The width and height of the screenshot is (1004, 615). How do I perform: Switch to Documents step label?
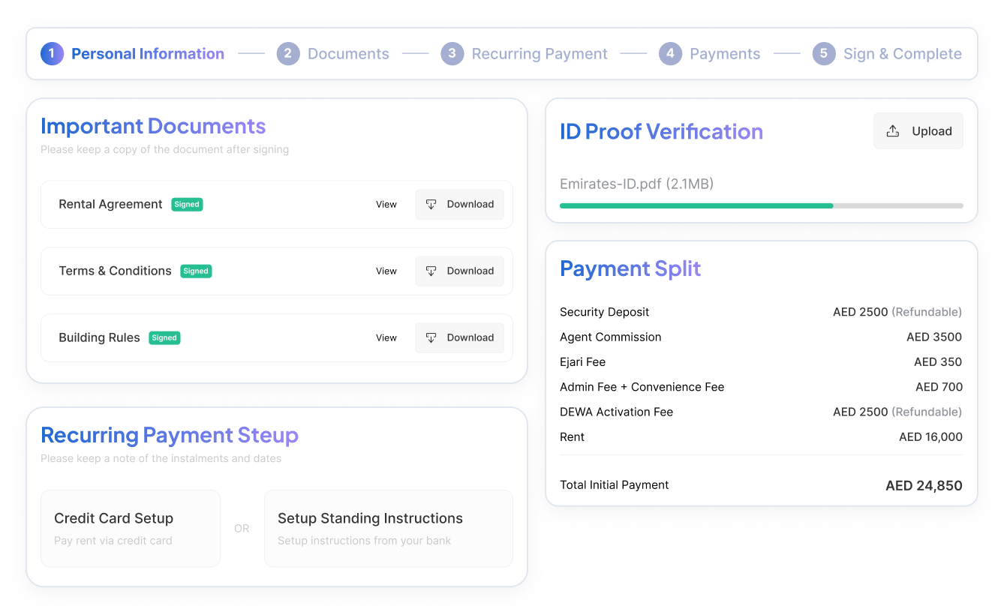pyautogui.click(x=348, y=54)
